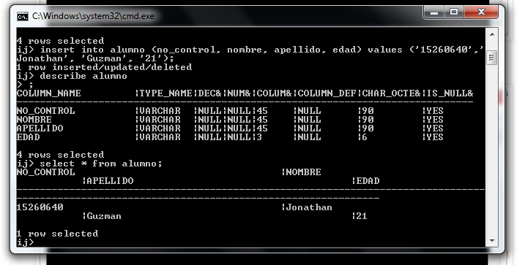525x265 pixels.
Task: Close the cmd.exe window
Action: 481,12
